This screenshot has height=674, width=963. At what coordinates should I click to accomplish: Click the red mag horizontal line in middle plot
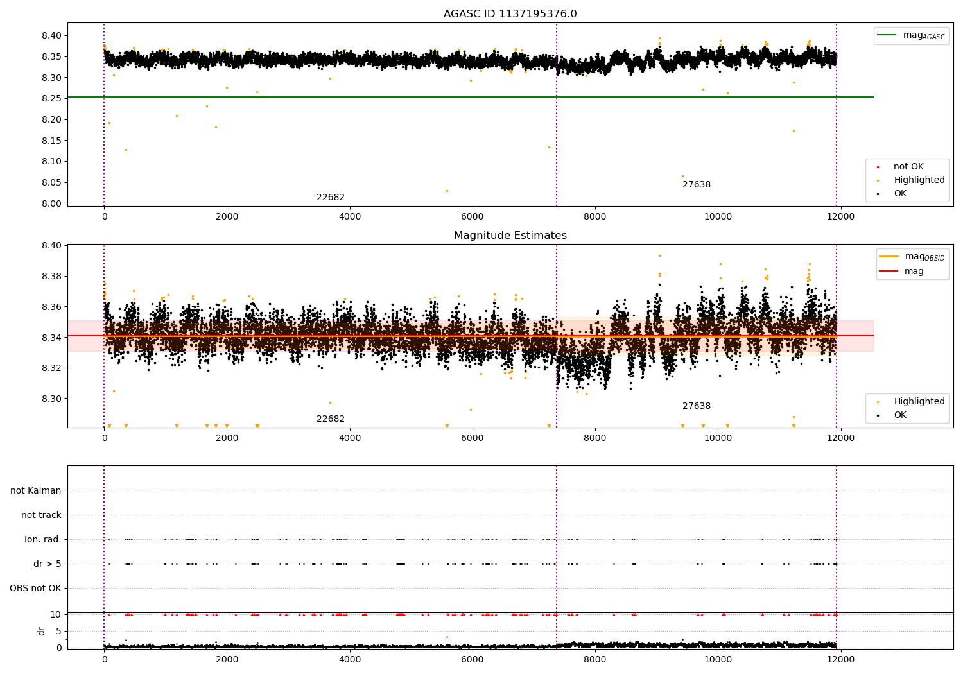pos(470,336)
